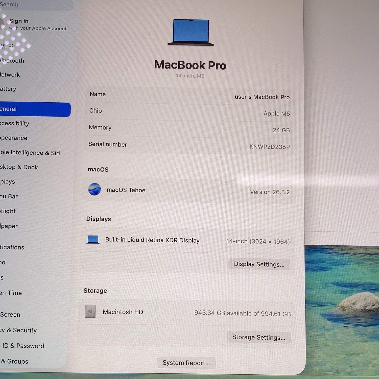Click the "Memory" row label
This screenshot has height=379, width=379.
(100, 127)
